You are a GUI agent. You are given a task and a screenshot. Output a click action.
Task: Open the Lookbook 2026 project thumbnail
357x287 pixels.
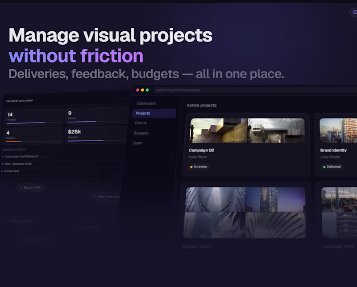(339, 213)
